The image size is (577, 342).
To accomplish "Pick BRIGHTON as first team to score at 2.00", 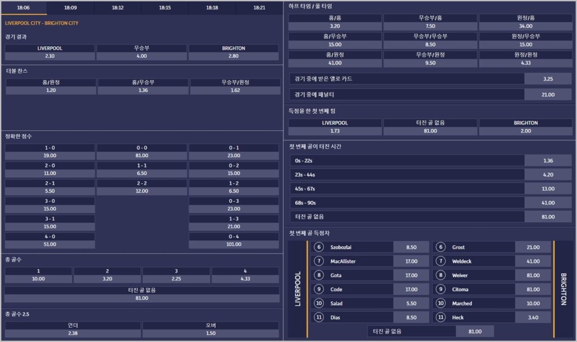I will (x=526, y=127).
